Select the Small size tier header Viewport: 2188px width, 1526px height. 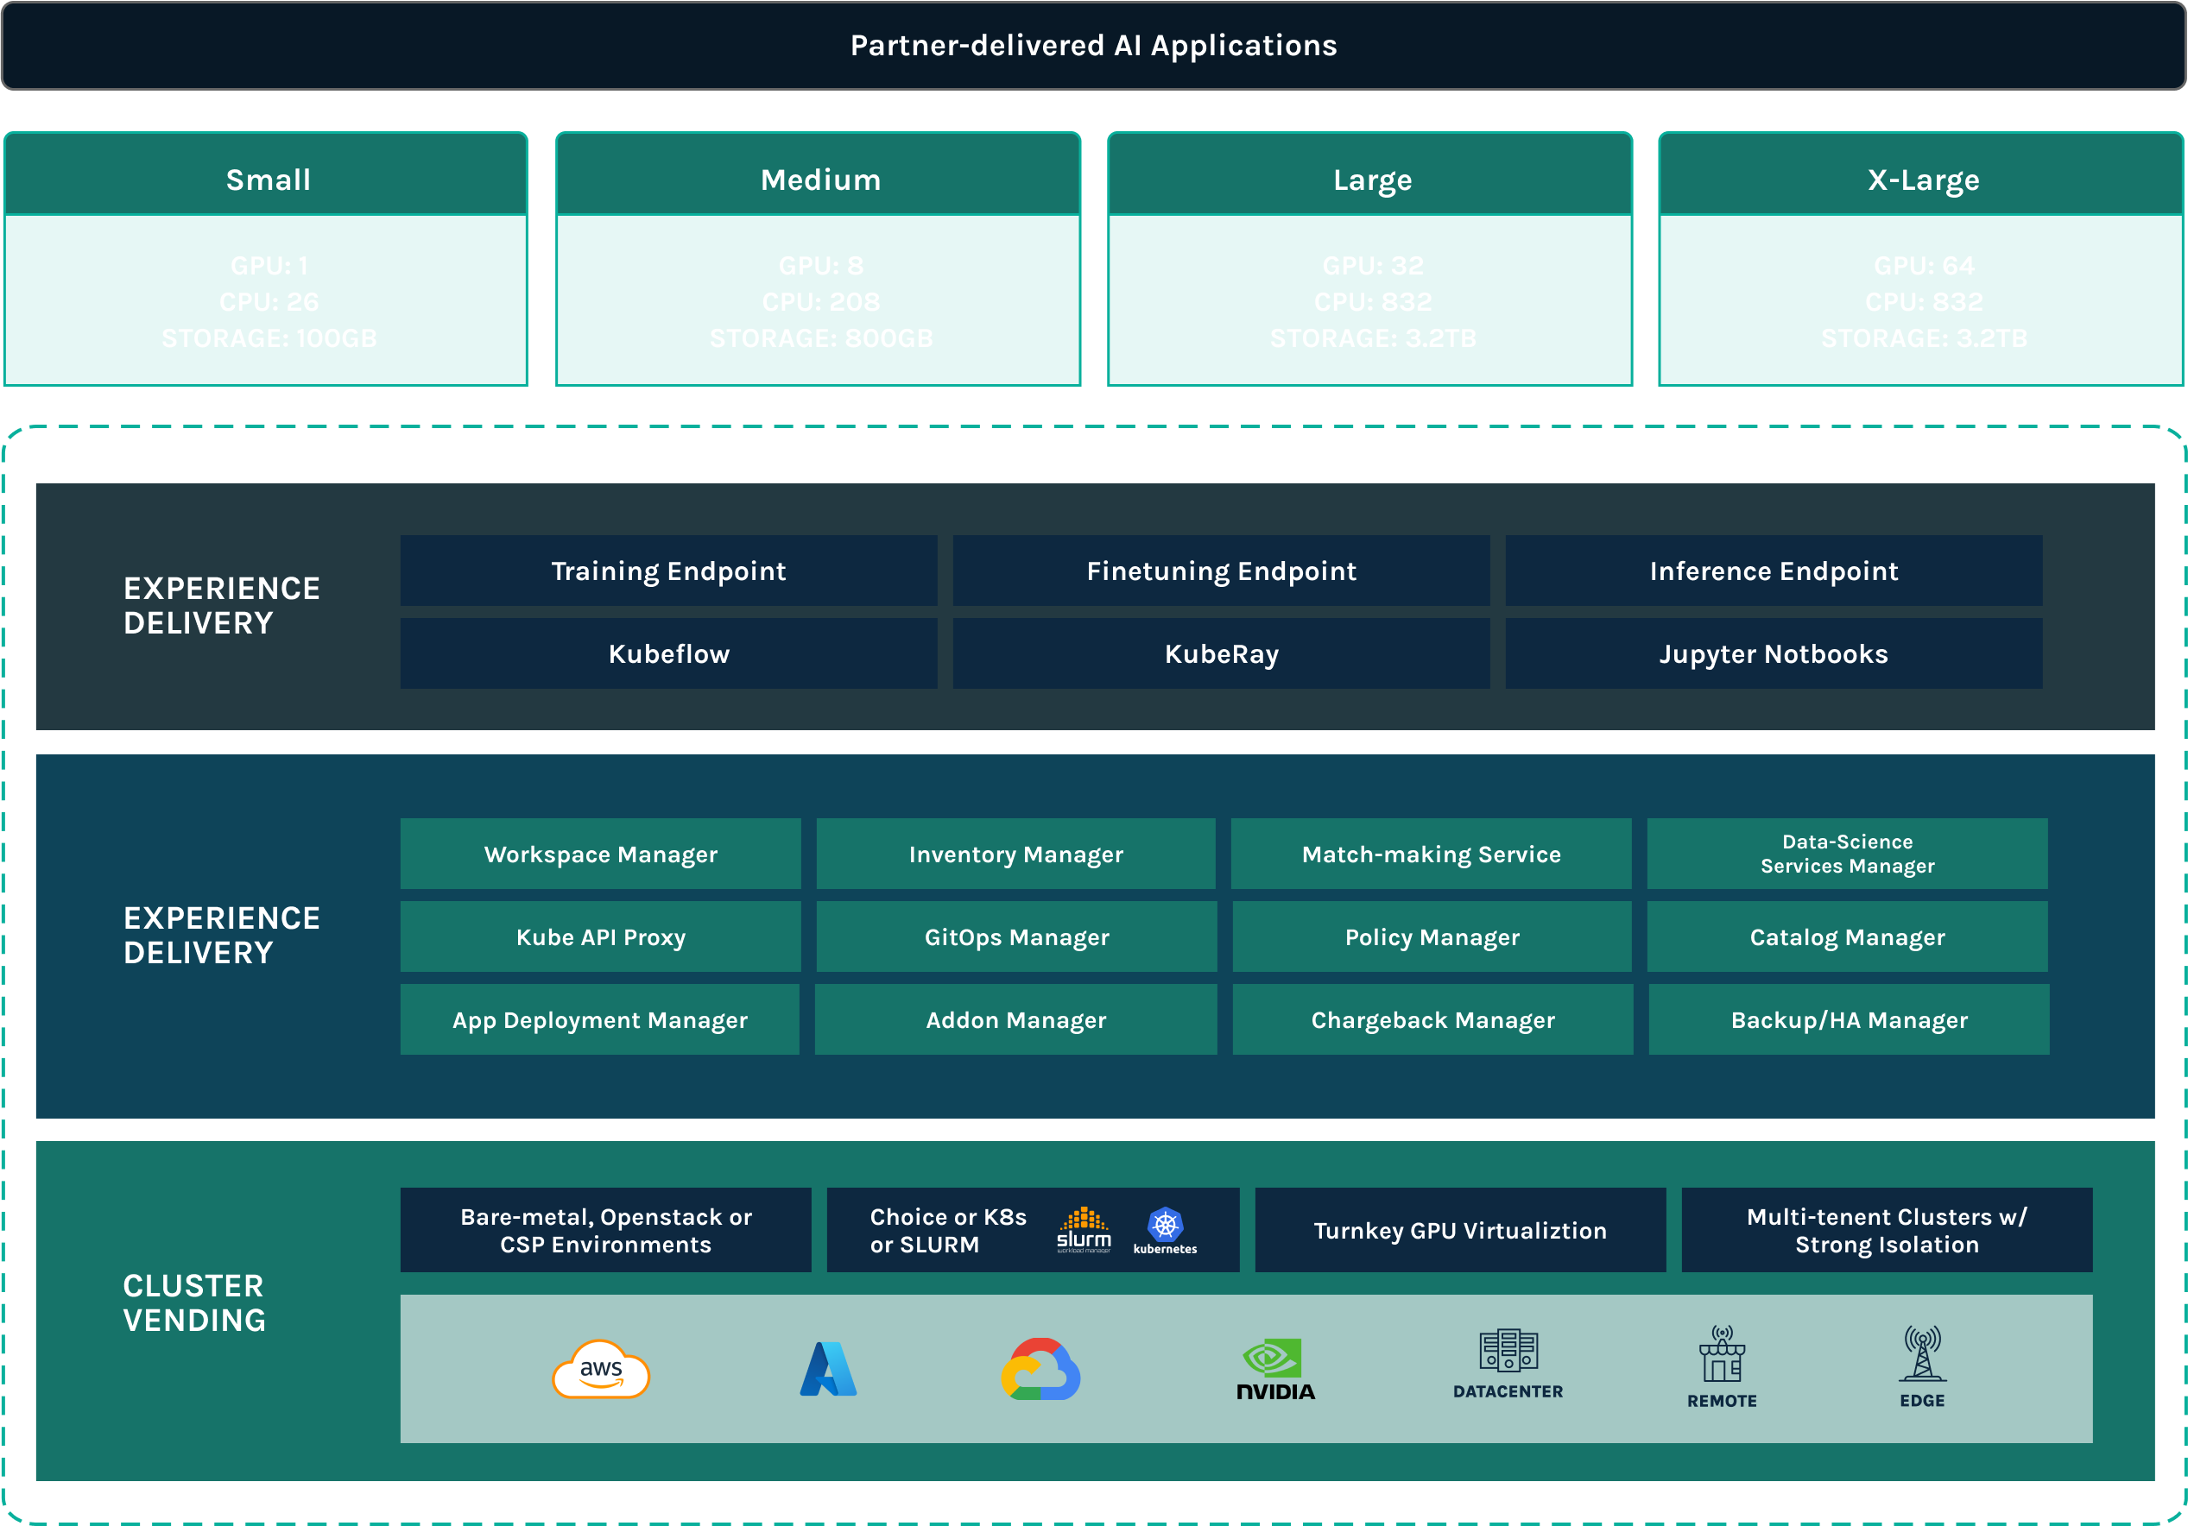point(267,179)
